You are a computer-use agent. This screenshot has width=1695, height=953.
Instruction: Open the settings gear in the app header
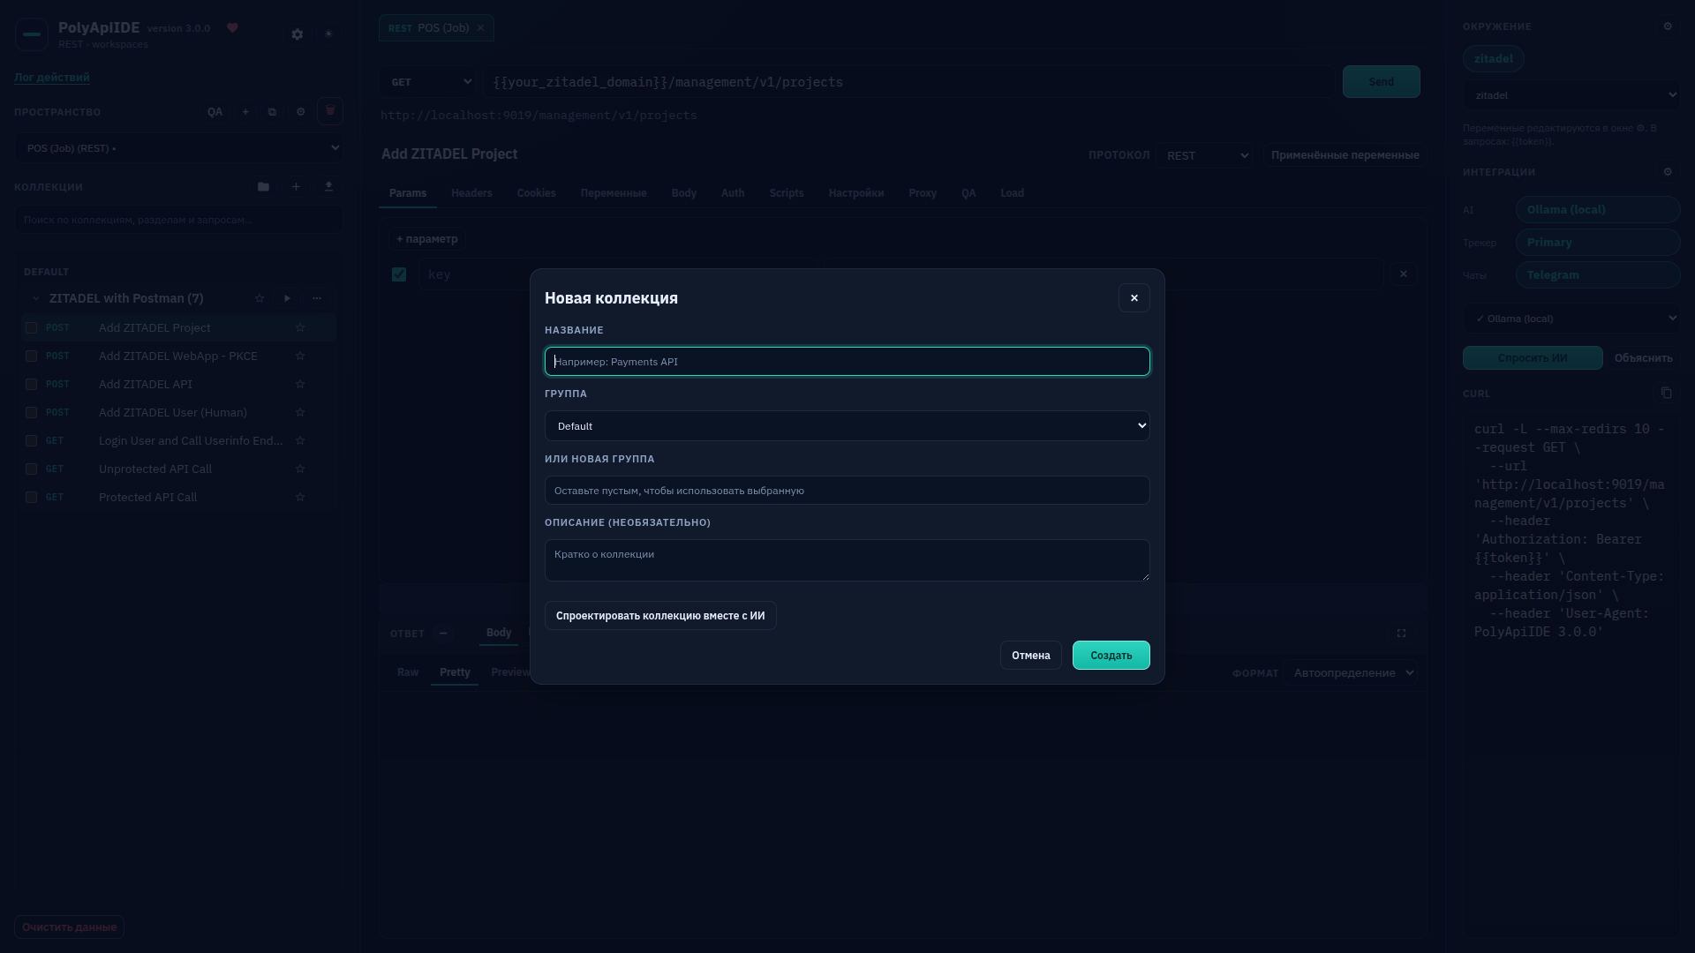(298, 34)
